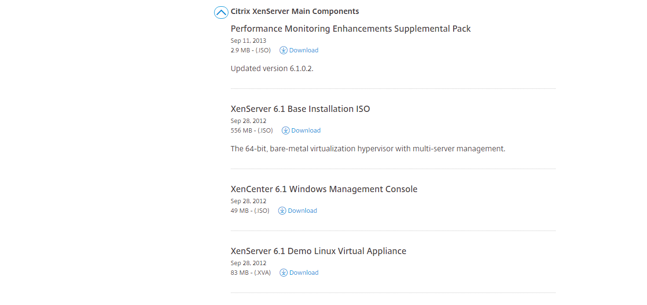Open Download link for XenServer 6.1 Base ISO

click(305, 131)
